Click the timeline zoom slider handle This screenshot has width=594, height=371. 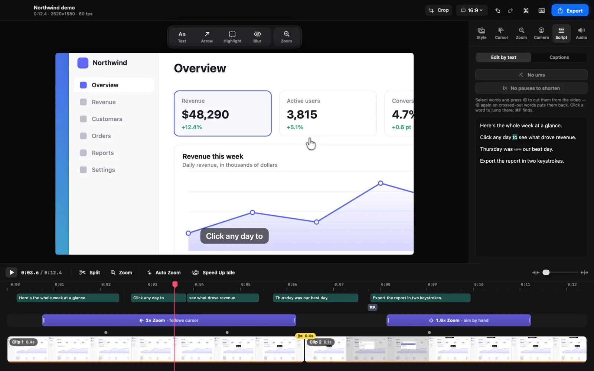(546, 273)
